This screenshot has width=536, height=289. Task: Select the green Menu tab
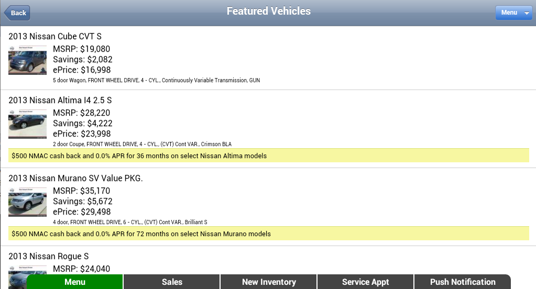click(x=75, y=282)
